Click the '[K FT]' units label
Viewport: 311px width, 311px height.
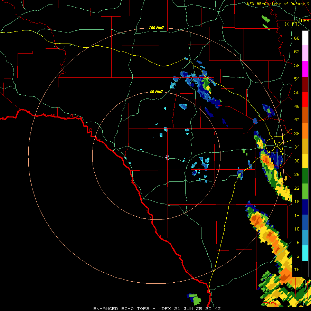pyautogui.click(x=292, y=24)
